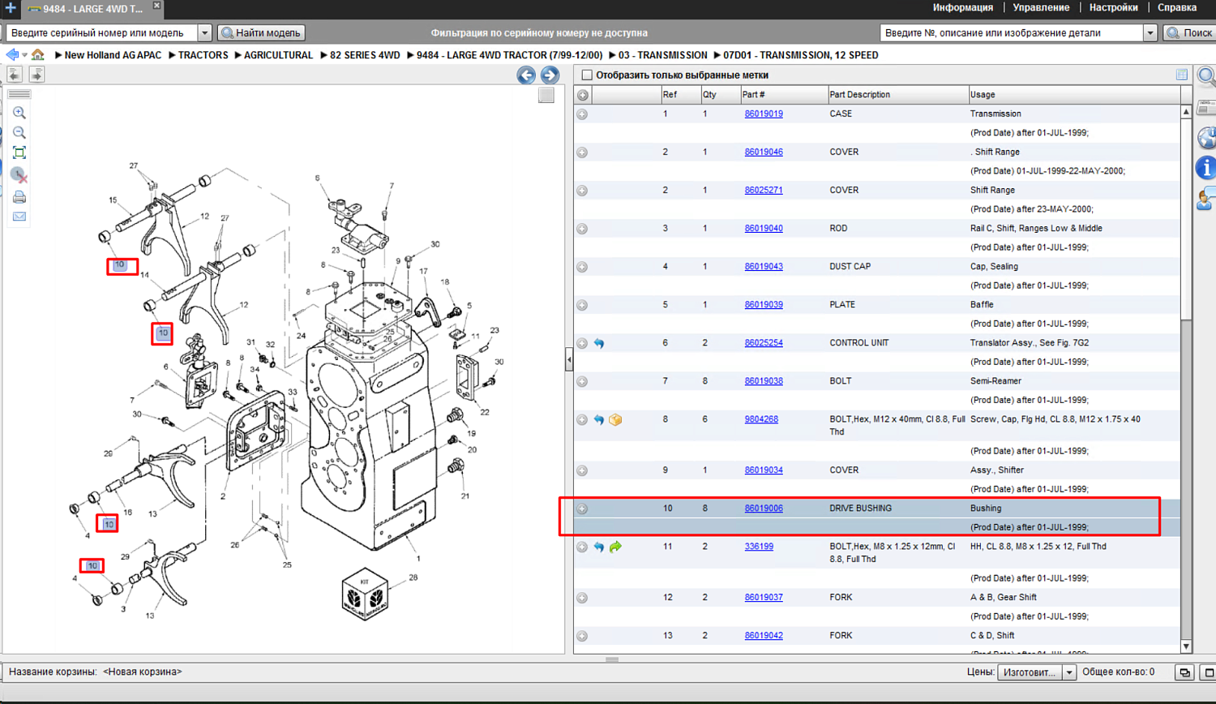Add ROD part 86019040 with its plus icon
Viewport: 1216px width, 704px height.
582,229
